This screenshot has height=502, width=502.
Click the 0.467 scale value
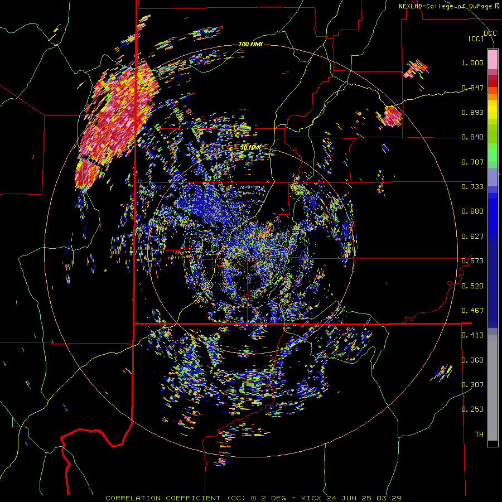point(472,310)
